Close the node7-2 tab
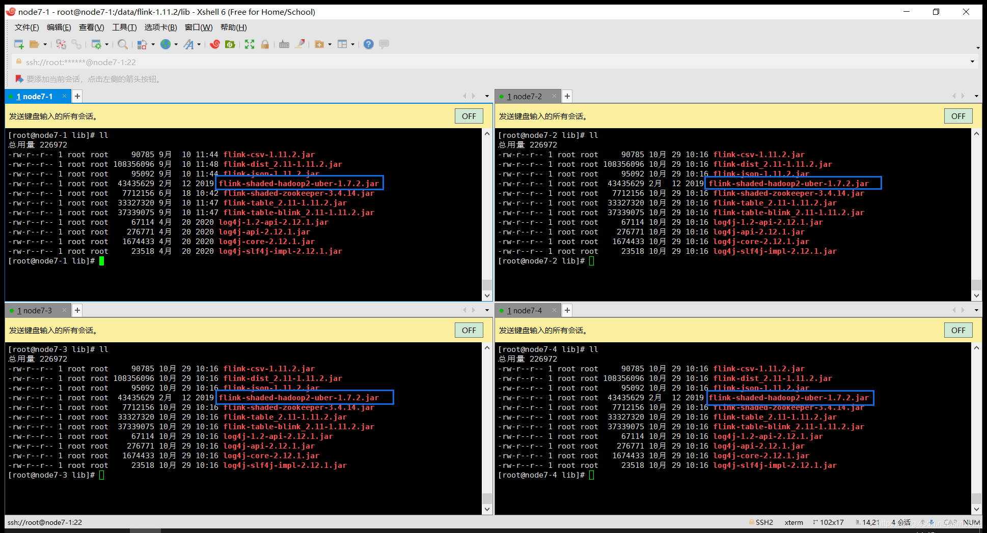This screenshot has width=987, height=533. 554,96
